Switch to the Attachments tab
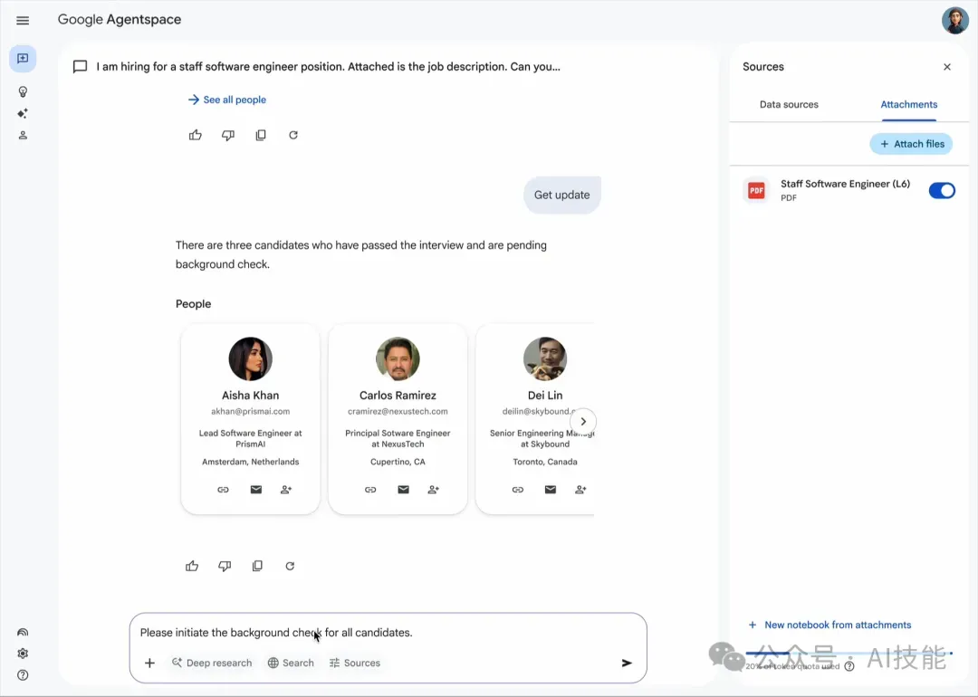Screen dimensions: 978x697 909,105
